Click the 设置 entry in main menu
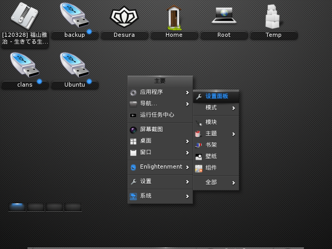332x249 pixels. point(160,182)
